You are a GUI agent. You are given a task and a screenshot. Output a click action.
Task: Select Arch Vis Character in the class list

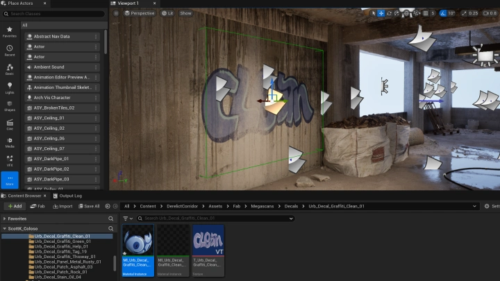click(62, 98)
